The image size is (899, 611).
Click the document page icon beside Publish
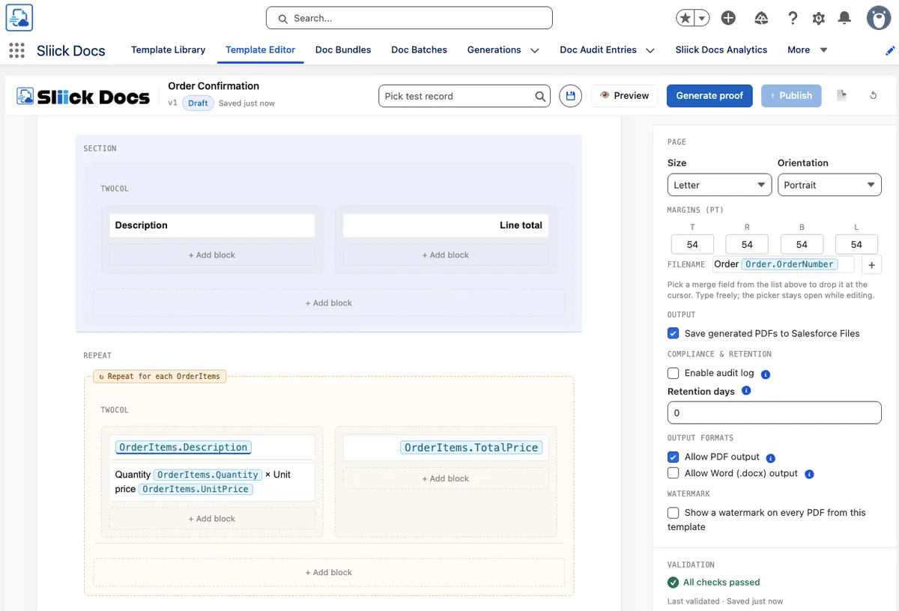click(842, 95)
